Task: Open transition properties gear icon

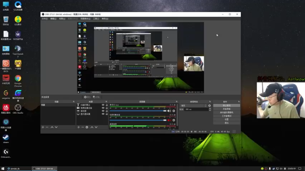Action: pyautogui.click(x=209, y=106)
